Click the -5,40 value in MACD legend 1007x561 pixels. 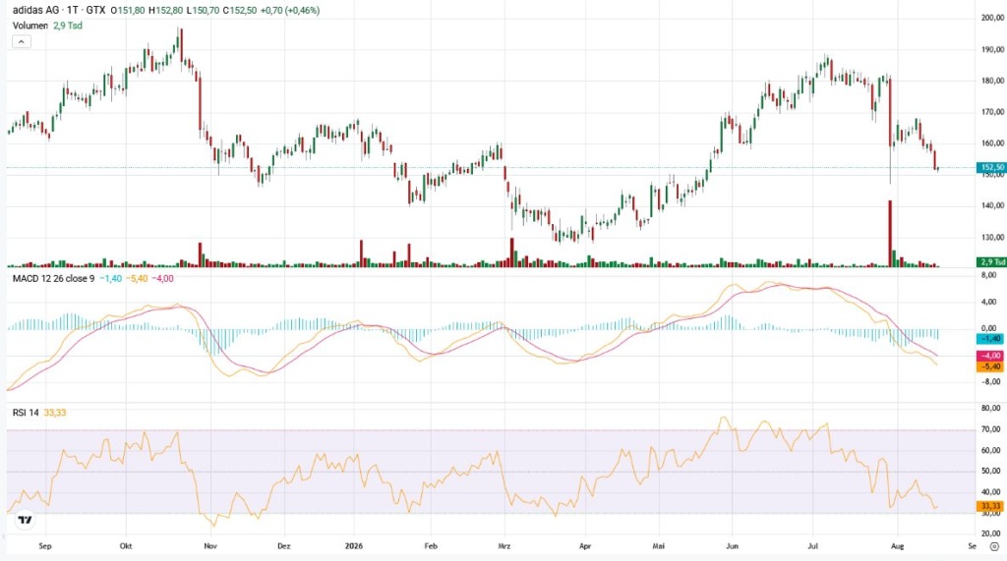coord(136,279)
